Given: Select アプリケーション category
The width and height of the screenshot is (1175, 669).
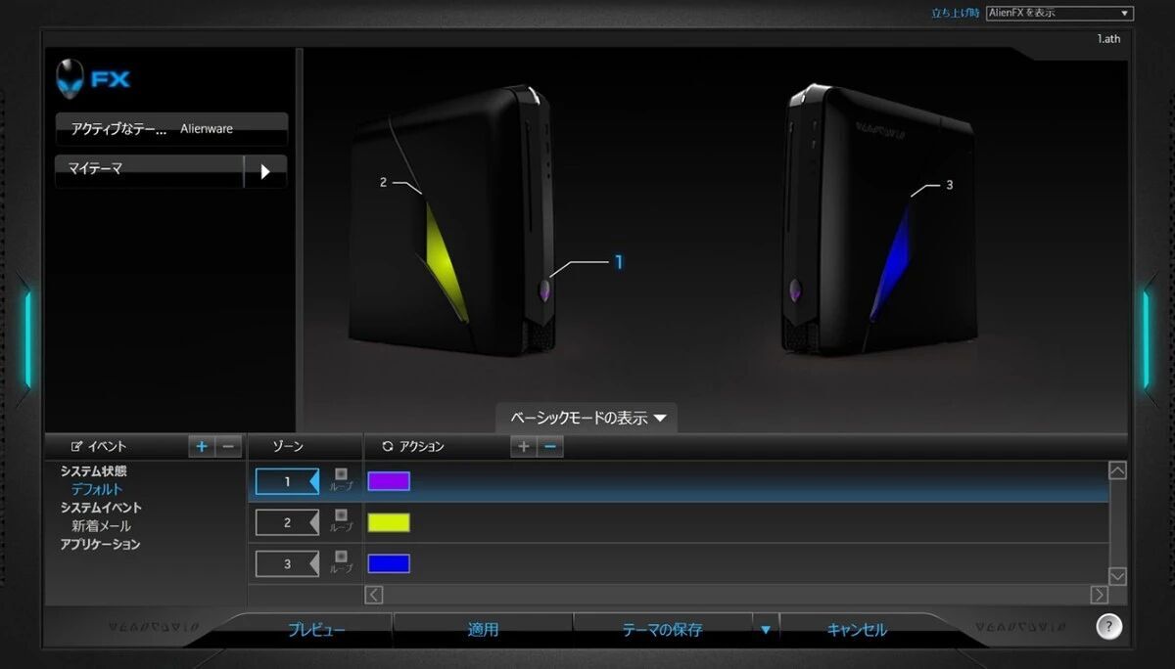Looking at the screenshot, I should click(x=100, y=545).
